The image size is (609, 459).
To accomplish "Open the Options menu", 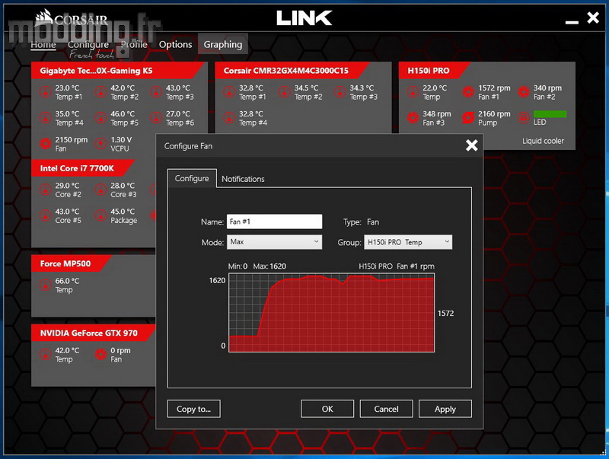I will (175, 45).
